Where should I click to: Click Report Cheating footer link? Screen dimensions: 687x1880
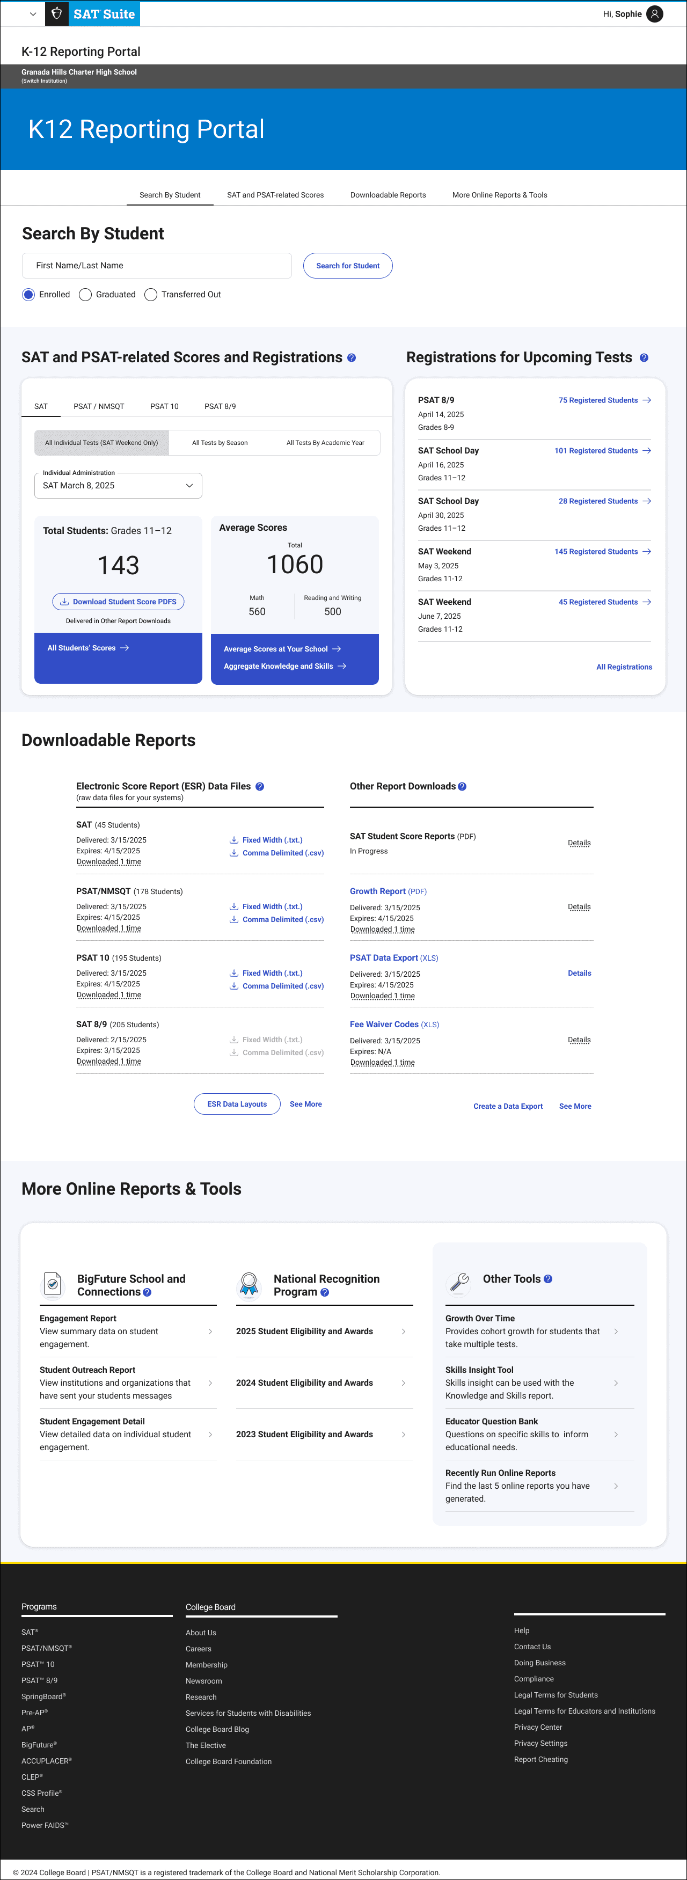[x=541, y=1760]
